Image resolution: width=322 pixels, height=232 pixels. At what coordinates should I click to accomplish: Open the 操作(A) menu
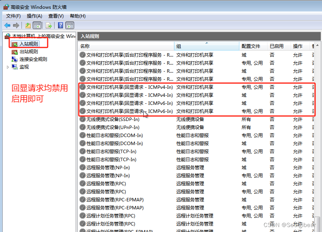click(34, 16)
